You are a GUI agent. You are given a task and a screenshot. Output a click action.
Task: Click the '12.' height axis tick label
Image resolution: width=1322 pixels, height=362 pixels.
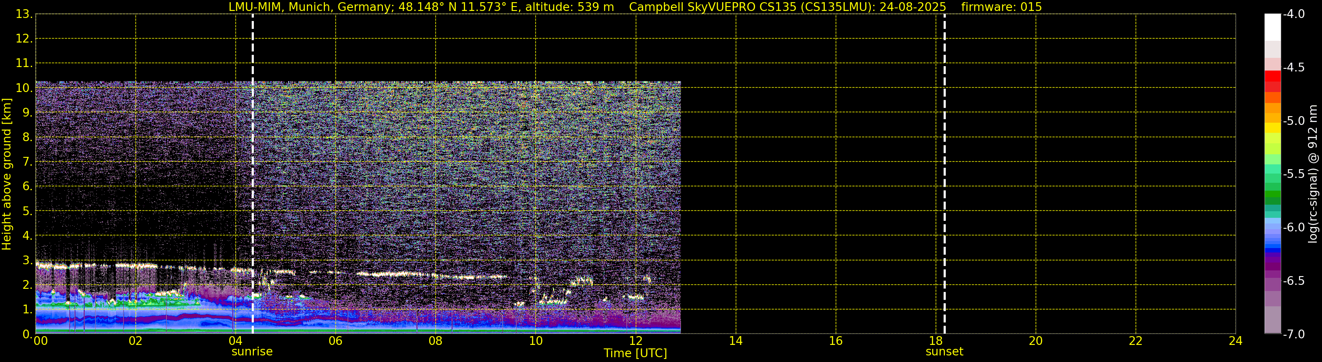point(24,39)
